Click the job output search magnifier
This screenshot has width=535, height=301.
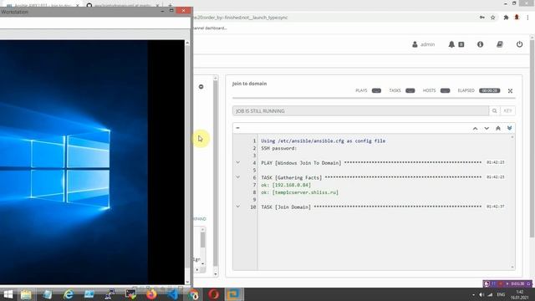click(x=494, y=111)
